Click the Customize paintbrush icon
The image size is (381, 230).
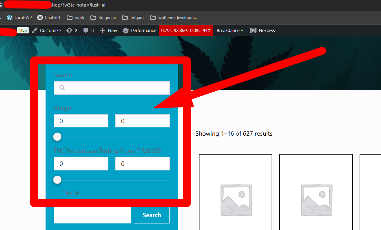pyautogui.click(x=35, y=30)
